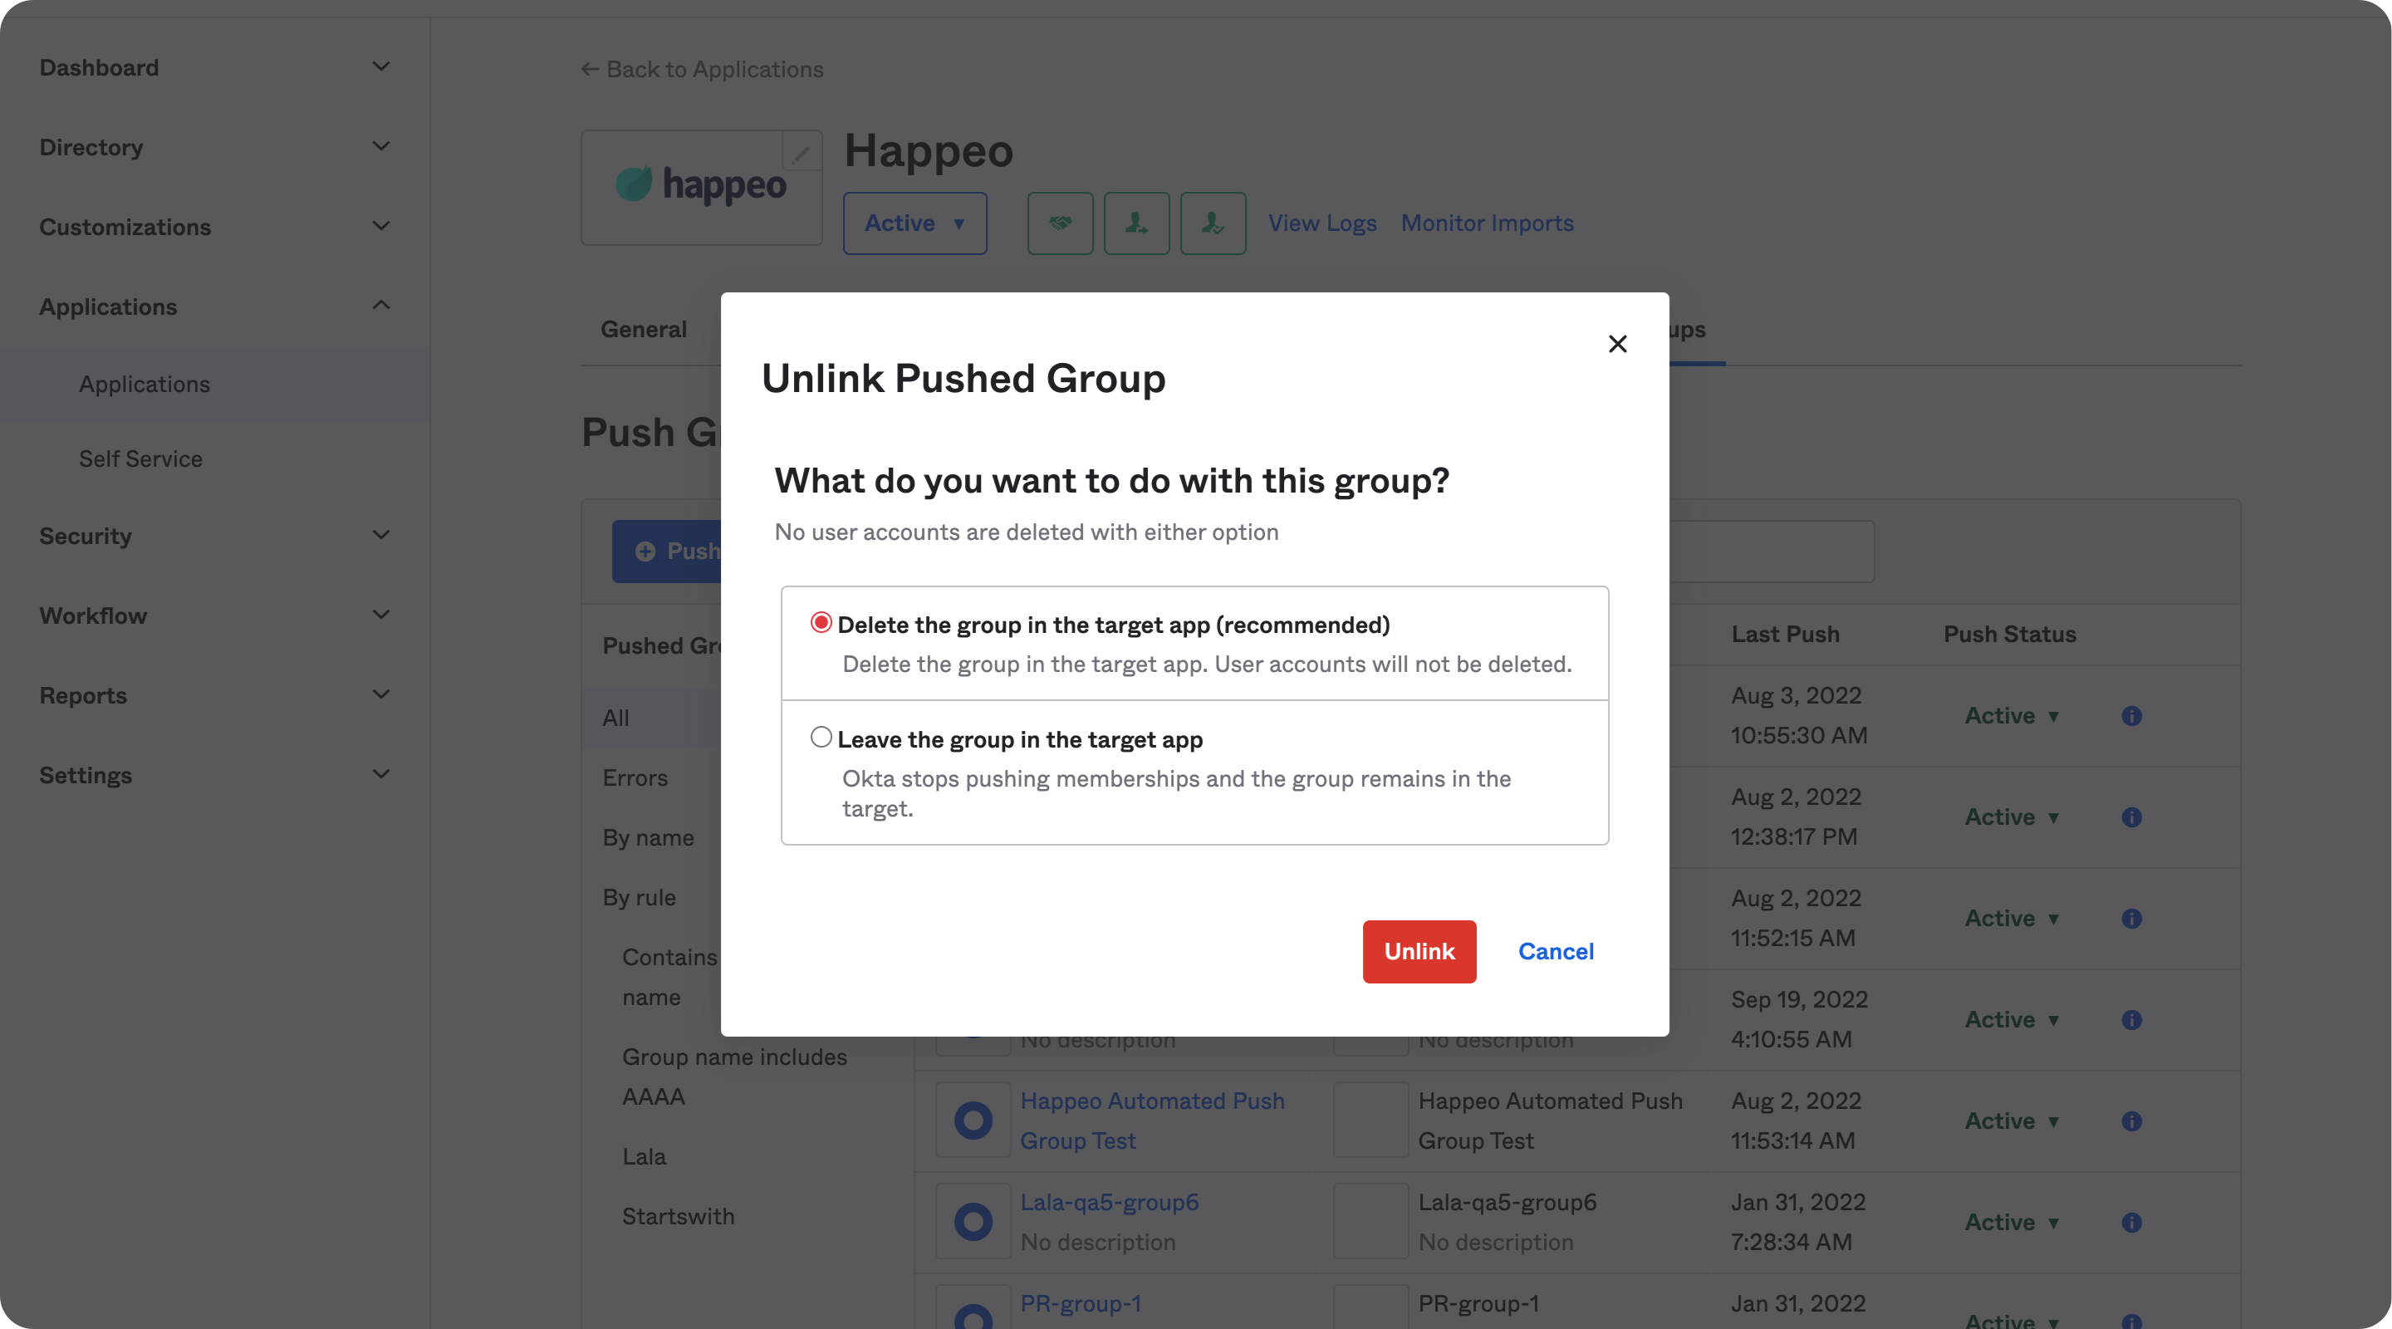Filter pushed groups By rule

coord(639,897)
